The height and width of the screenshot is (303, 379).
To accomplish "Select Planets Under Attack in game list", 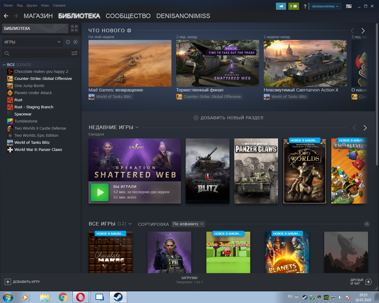I will [x=33, y=93].
